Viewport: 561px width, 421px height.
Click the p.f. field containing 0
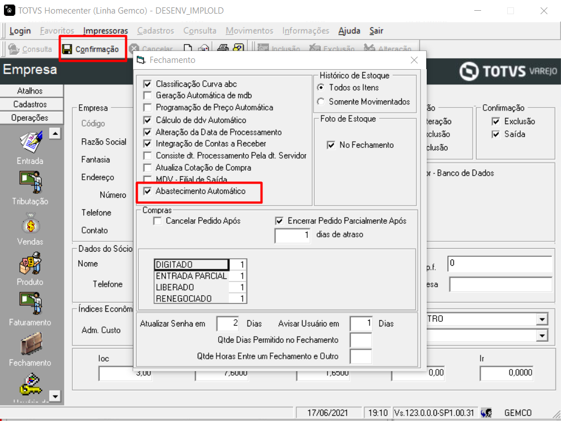click(x=500, y=264)
